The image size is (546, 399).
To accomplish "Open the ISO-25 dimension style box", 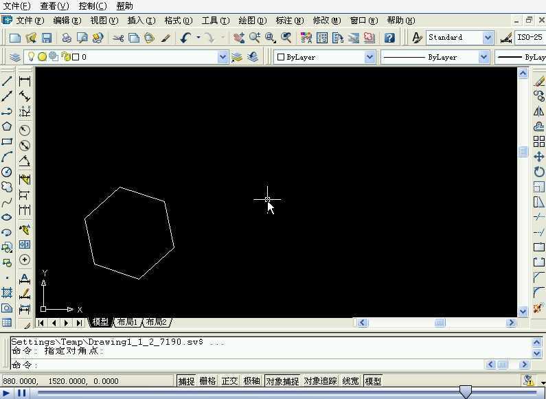I will [530, 38].
